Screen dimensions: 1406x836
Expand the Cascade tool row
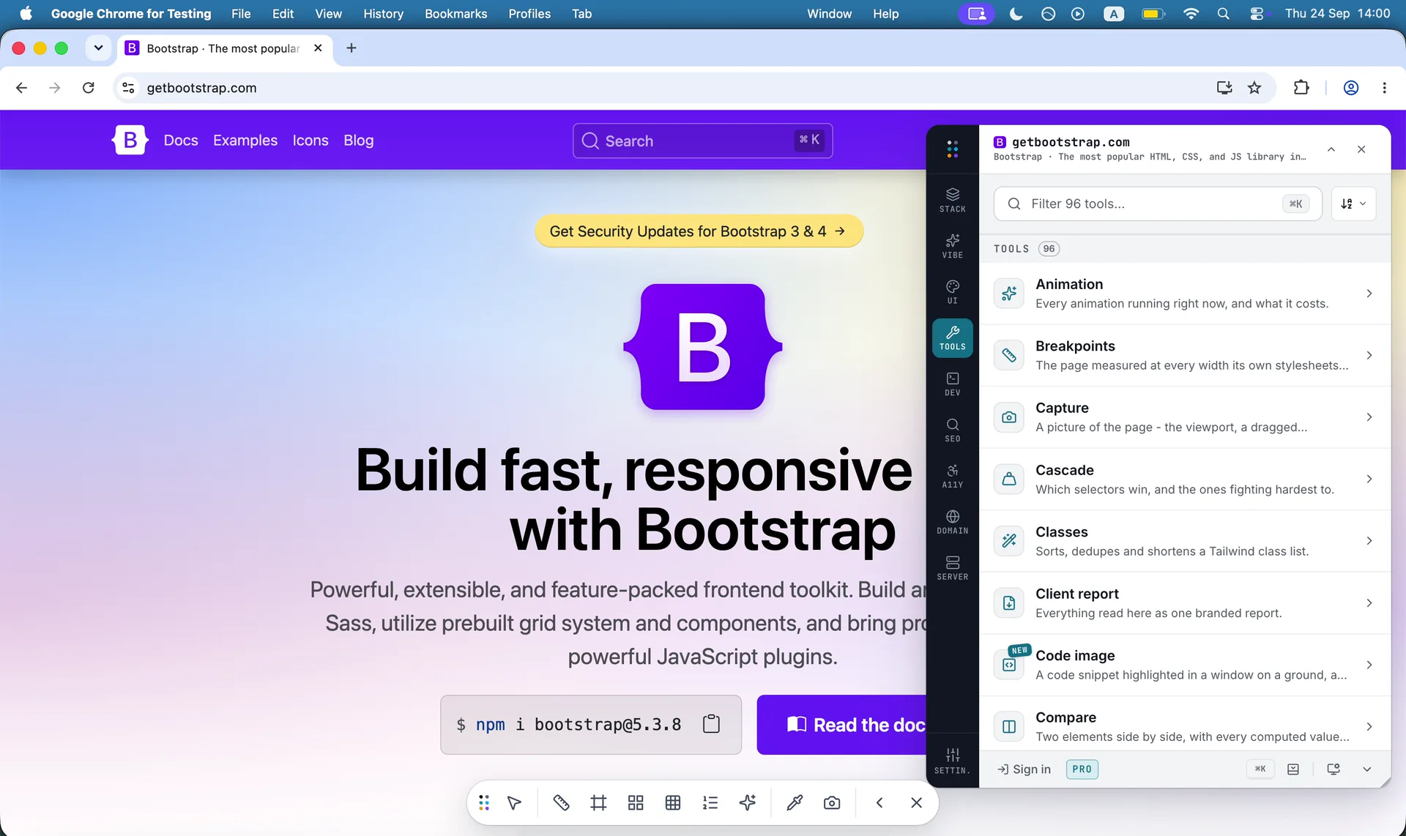click(x=1185, y=479)
